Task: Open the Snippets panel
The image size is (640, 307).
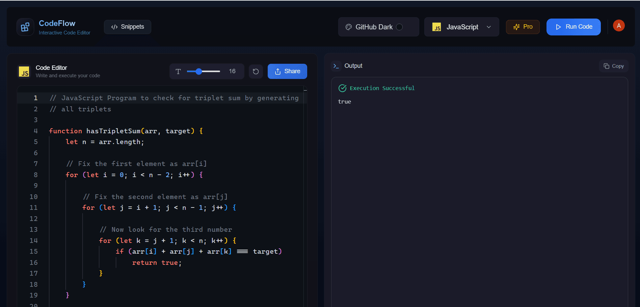Action: coord(128,27)
